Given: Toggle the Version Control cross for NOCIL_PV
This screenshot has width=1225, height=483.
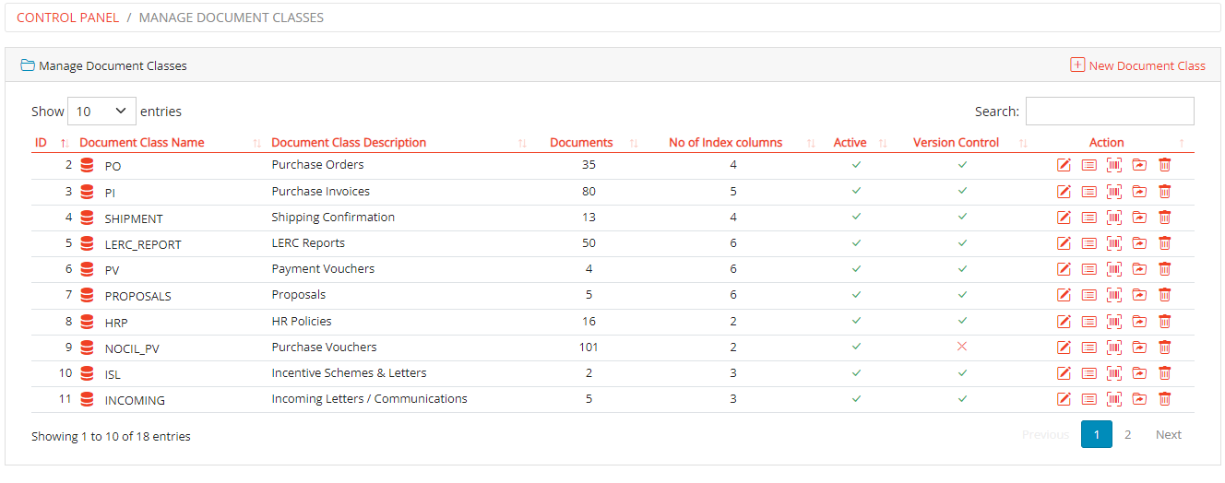Looking at the screenshot, I should coord(962,347).
